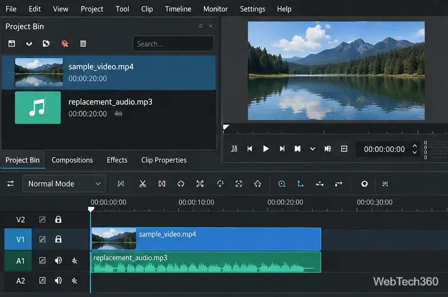Screen dimensions: 448x297
Task: Click the monitor audio volume icon
Action: [328, 148]
